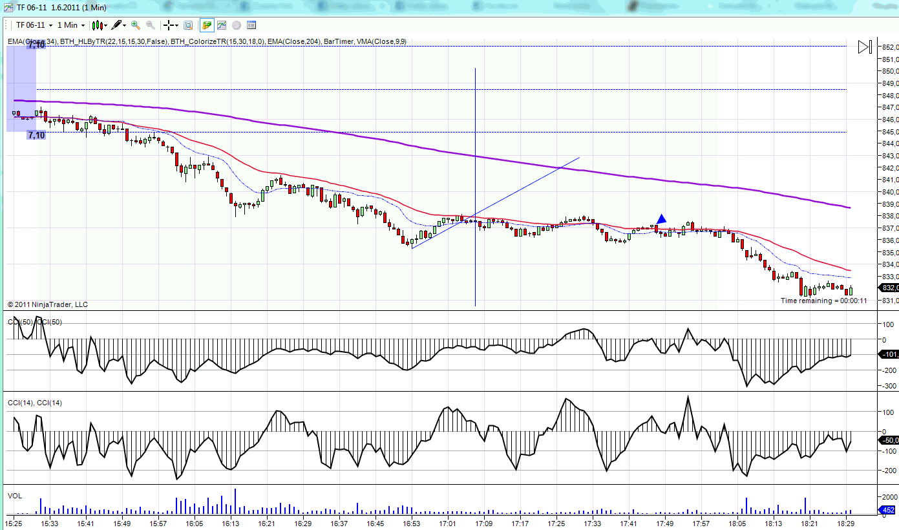This screenshot has height=530, width=899.
Task: Click the current price marker 832 on the axis
Action: [889, 288]
